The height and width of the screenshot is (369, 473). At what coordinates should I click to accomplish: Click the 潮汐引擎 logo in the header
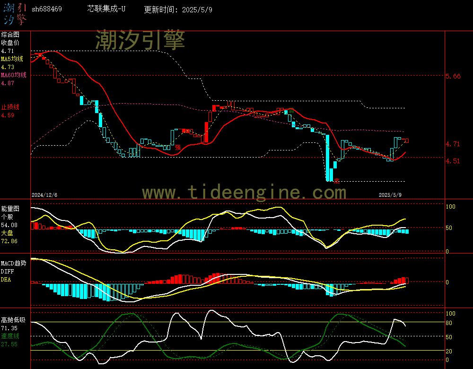15,14
